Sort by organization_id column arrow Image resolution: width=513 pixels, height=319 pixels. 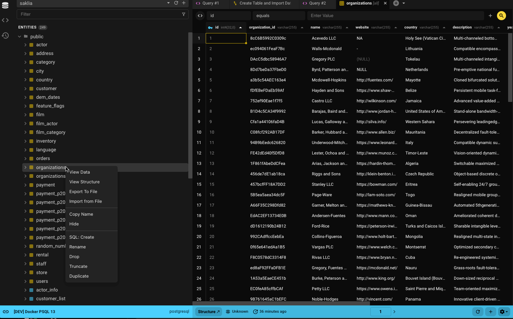pyautogui.click(x=302, y=27)
